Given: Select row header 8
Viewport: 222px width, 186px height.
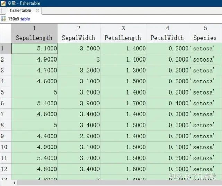Looking at the screenshot, I should (x=6, y=125).
